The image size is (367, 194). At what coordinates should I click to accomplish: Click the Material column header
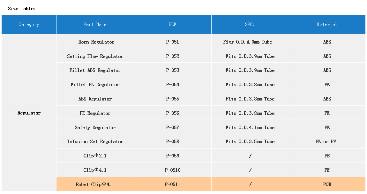(x=327, y=24)
